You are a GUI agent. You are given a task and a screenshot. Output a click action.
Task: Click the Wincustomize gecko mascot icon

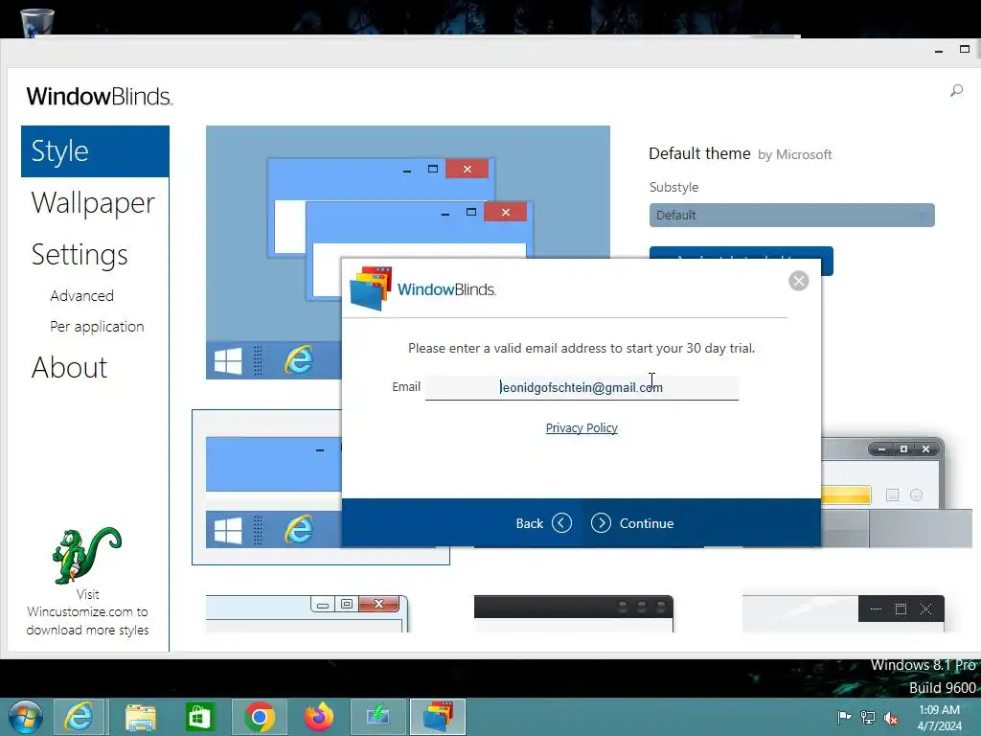point(86,555)
